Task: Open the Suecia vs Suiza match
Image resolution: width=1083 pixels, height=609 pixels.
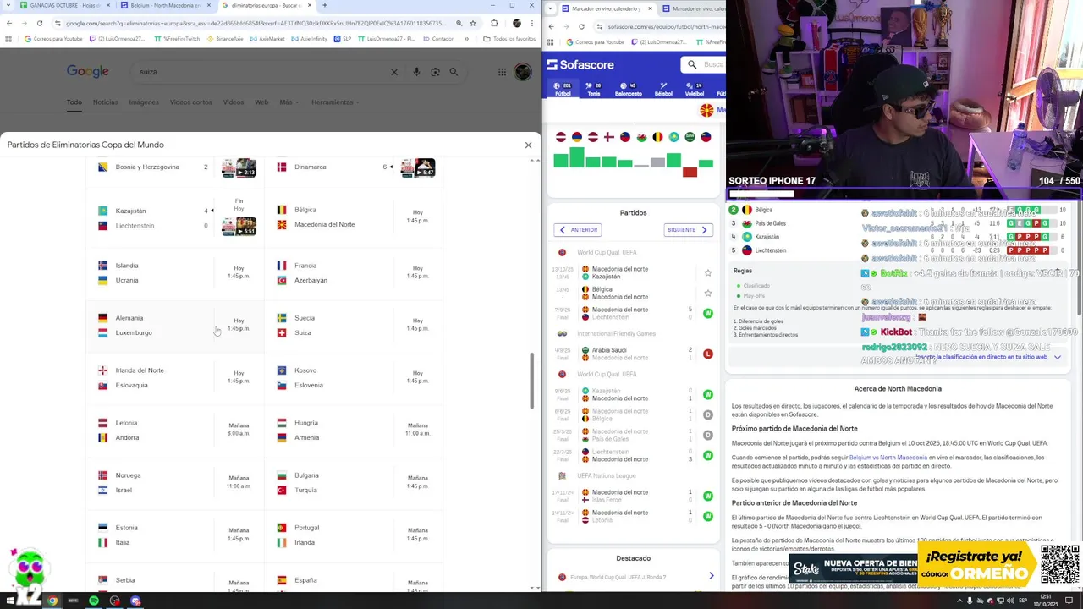Action: (x=354, y=325)
